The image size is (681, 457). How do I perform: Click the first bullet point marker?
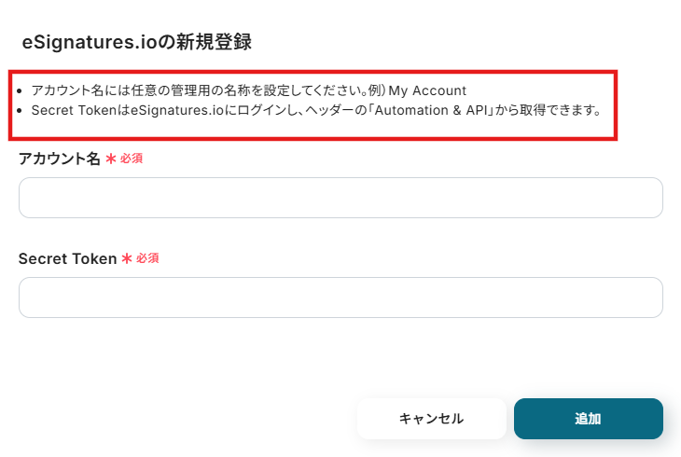click(x=21, y=91)
